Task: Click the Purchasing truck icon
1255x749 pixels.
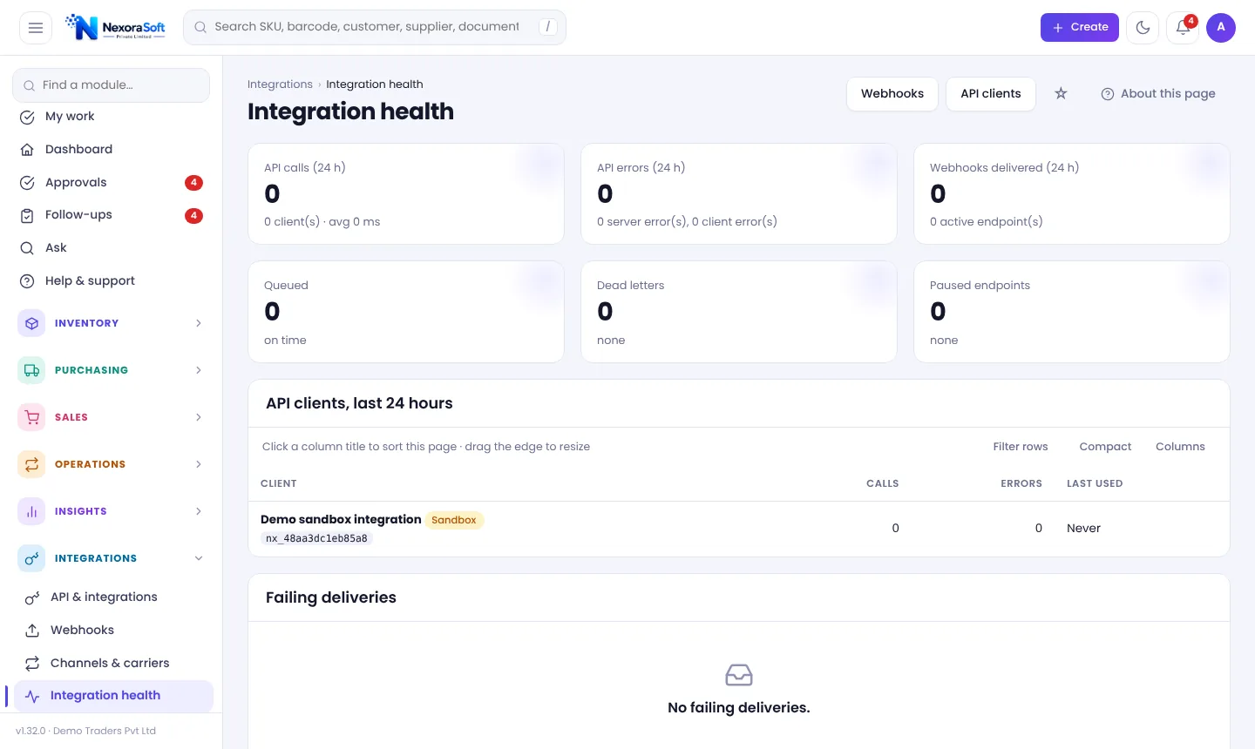Action: (x=31, y=370)
